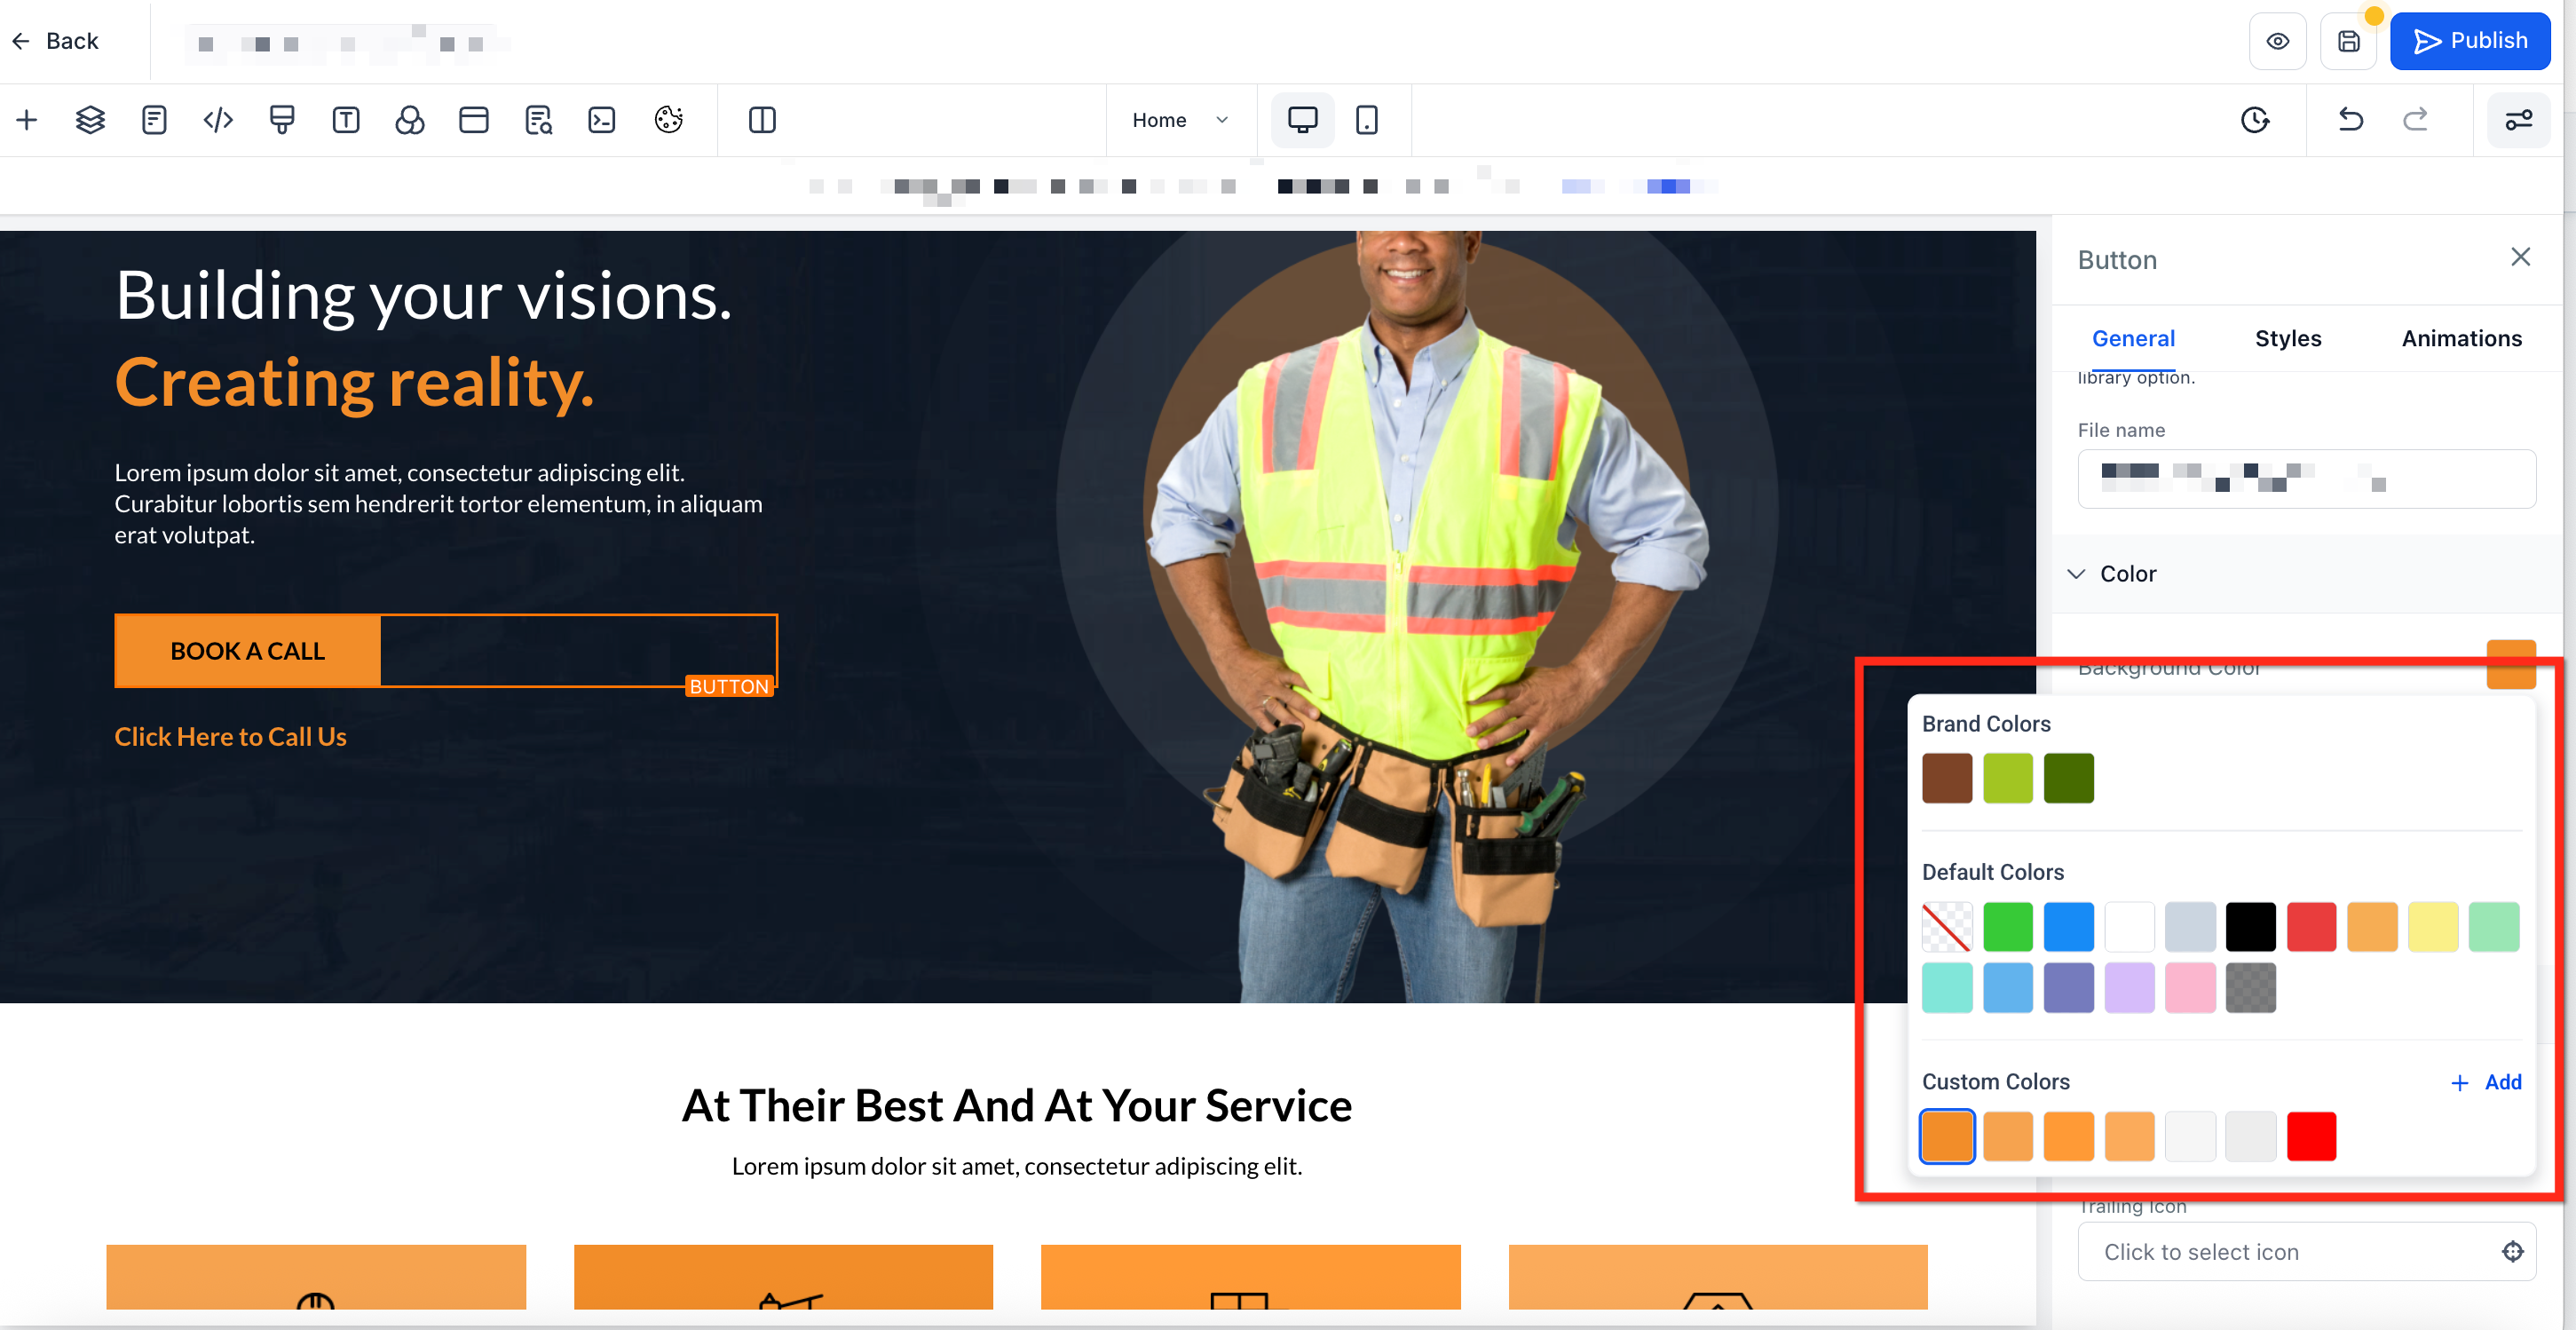Viewport: 2576px width, 1330px height.
Task: Collapse the Color section
Action: coord(2076,574)
